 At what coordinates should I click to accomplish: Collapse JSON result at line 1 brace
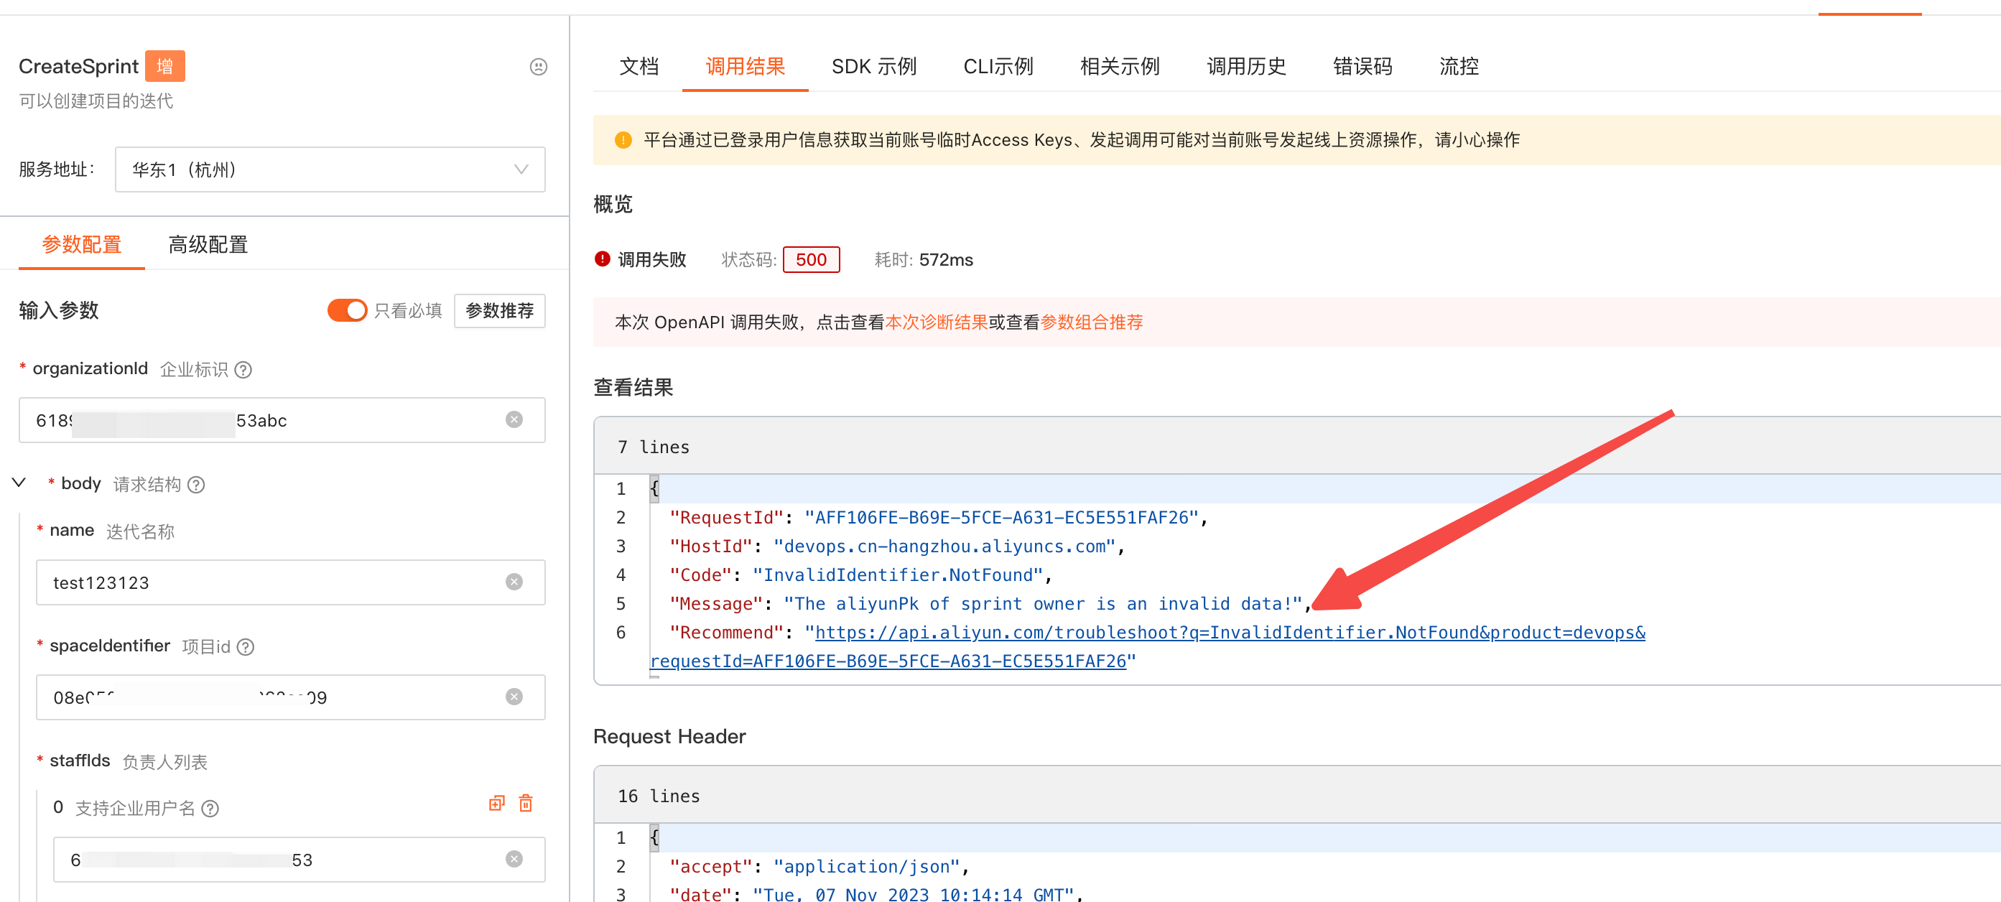[x=654, y=488]
